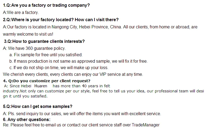Screen dimensions: 205x128
Task: Click the '6. Any other questions:' heading
Action: coord(27,119)
